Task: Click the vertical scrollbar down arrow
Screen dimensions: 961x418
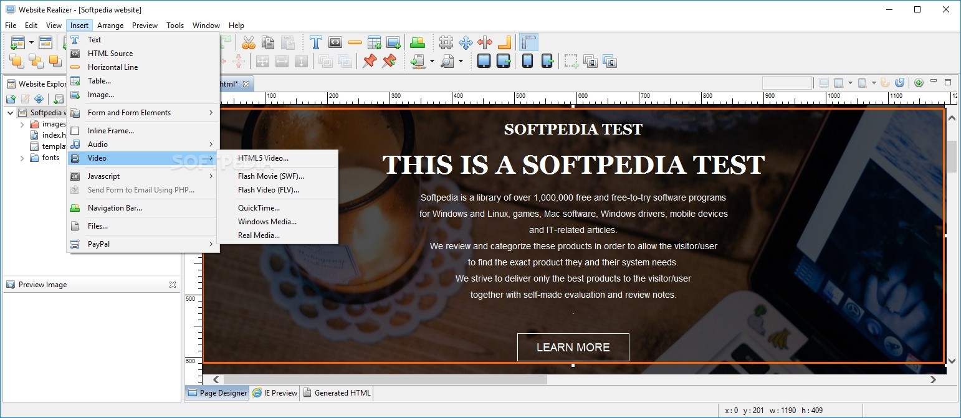Action: pyautogui.click(x=951, y=361)
